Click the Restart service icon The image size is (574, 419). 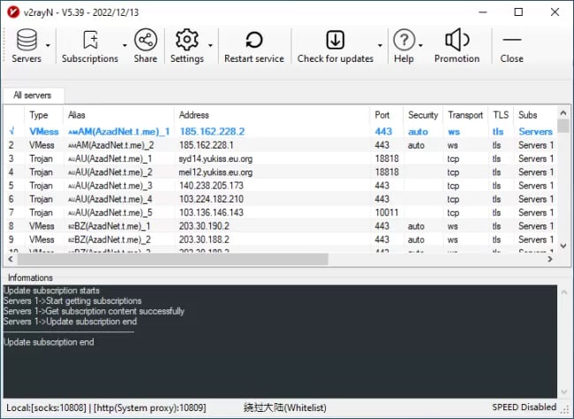[x=254, y=40]
